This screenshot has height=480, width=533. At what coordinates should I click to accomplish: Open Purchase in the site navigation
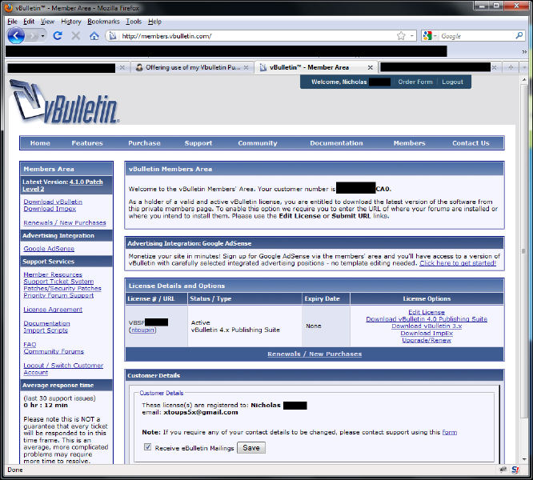(144, 143)
